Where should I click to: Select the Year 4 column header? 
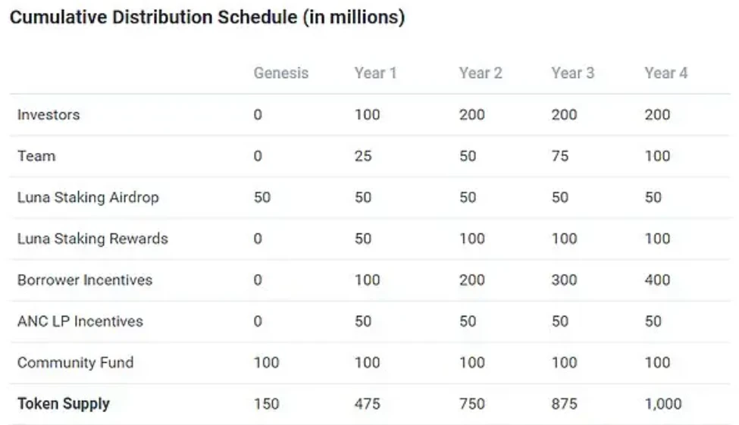click(666, 73)
